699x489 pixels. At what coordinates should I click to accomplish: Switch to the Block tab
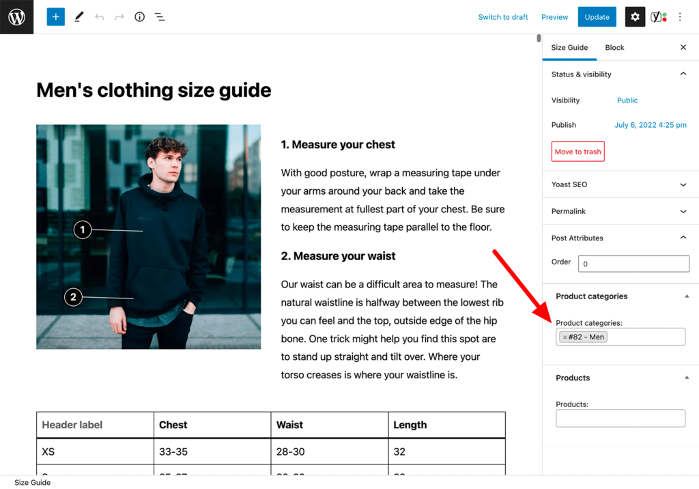click(614, 47)
